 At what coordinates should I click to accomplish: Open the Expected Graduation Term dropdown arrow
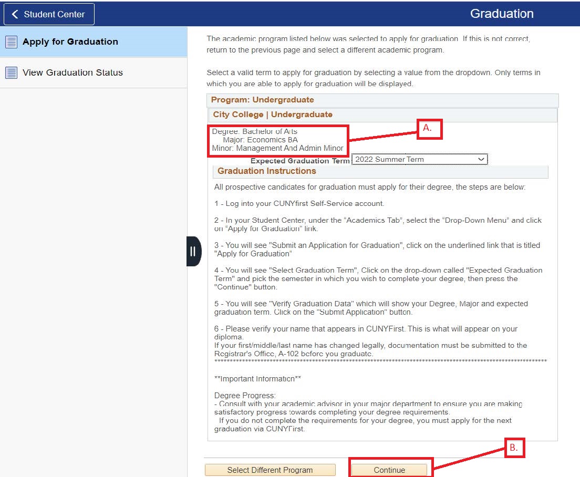[481, 159]
